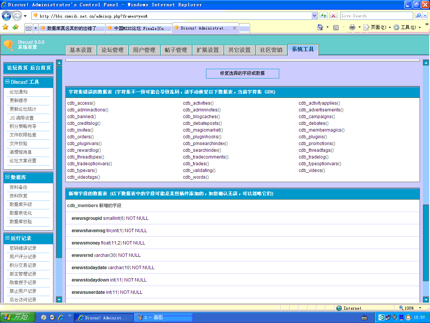Click the system tray clock 15:57

click(419, 317)
